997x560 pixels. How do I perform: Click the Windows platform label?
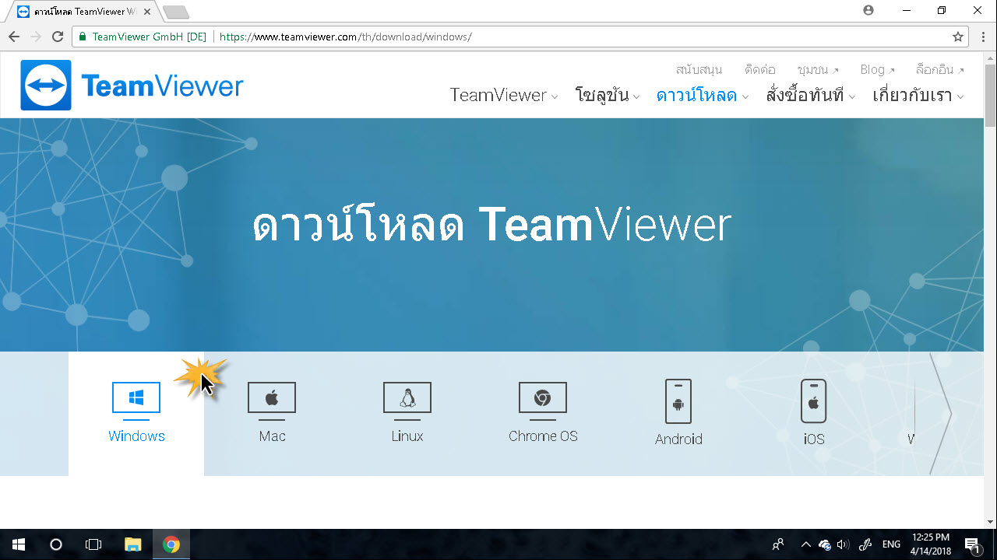[x=136, y=436]
